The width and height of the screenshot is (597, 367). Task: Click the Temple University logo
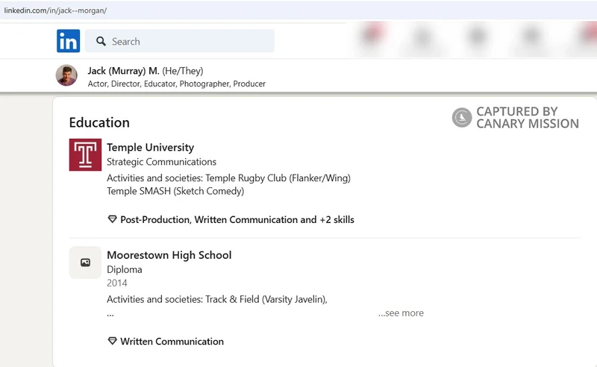coord(85,154)
